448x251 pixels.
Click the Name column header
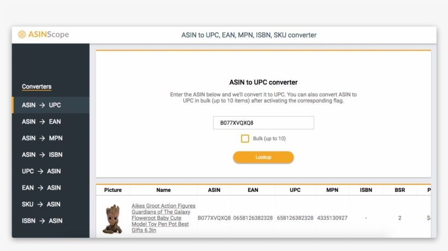pyautogui.click(x=163, y=190)
